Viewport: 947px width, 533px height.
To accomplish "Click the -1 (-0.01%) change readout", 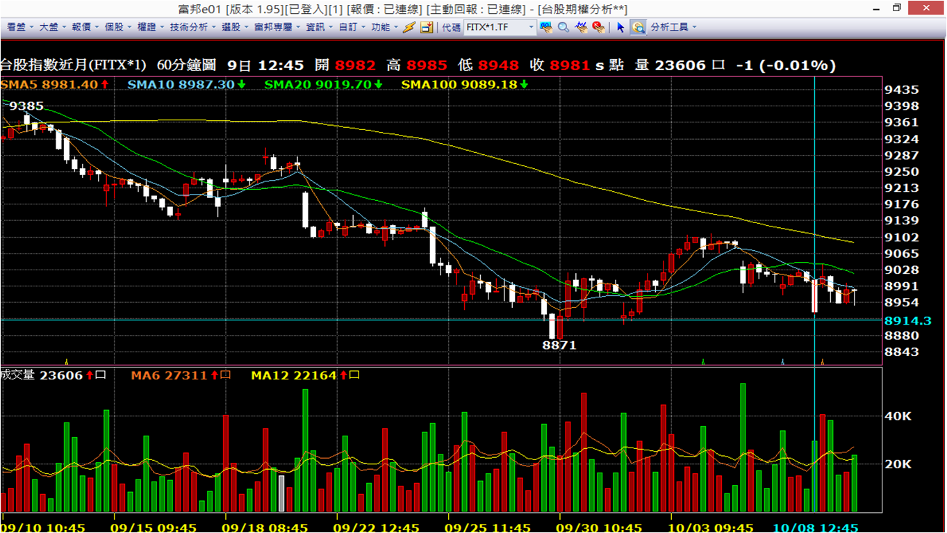I will pos(786,65).
